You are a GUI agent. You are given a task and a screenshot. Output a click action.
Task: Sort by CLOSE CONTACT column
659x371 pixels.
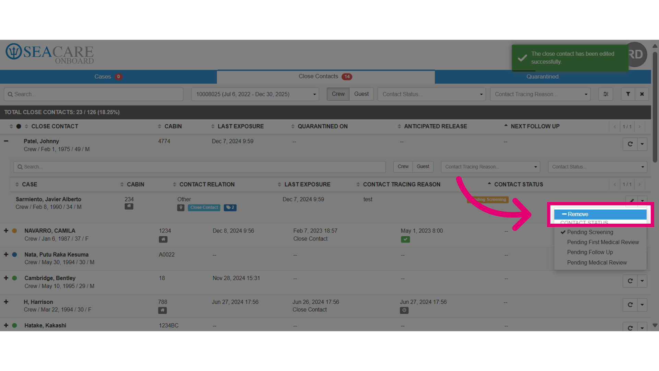tap(51, 126)
